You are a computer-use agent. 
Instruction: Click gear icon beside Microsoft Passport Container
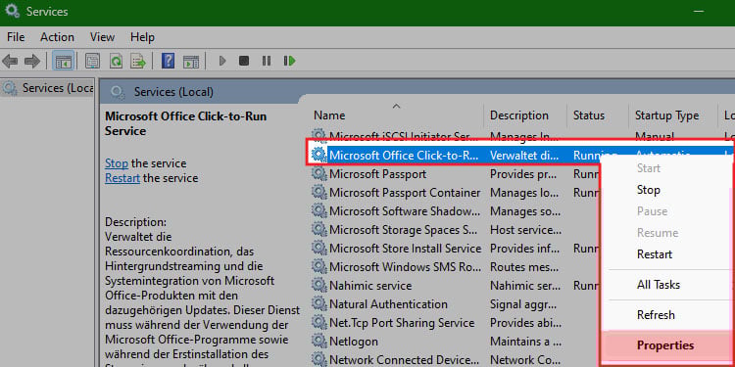[x=319, y=193]
